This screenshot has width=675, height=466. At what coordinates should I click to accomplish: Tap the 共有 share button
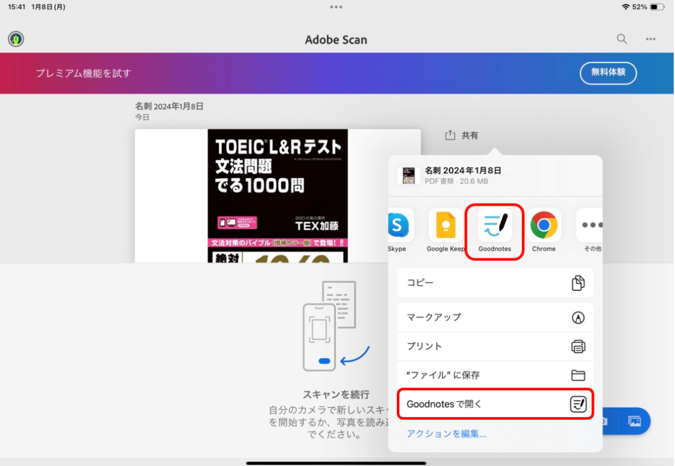point(461,136)
